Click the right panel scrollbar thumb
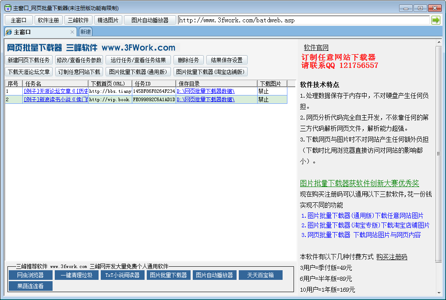This screenshot has height=300, width=446. pyautogui.click(x=439, y=154)
